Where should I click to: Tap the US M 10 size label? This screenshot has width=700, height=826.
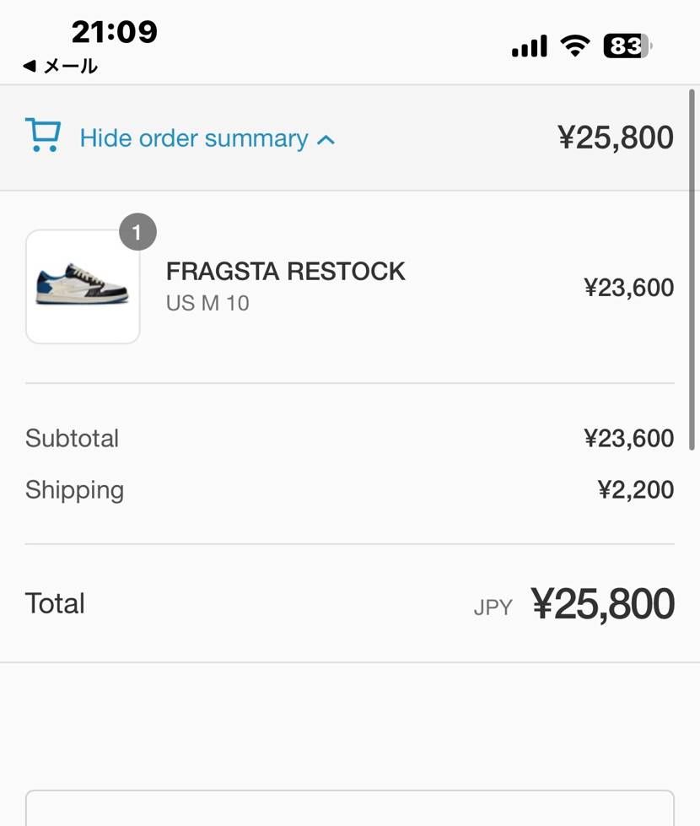(207, 303)
